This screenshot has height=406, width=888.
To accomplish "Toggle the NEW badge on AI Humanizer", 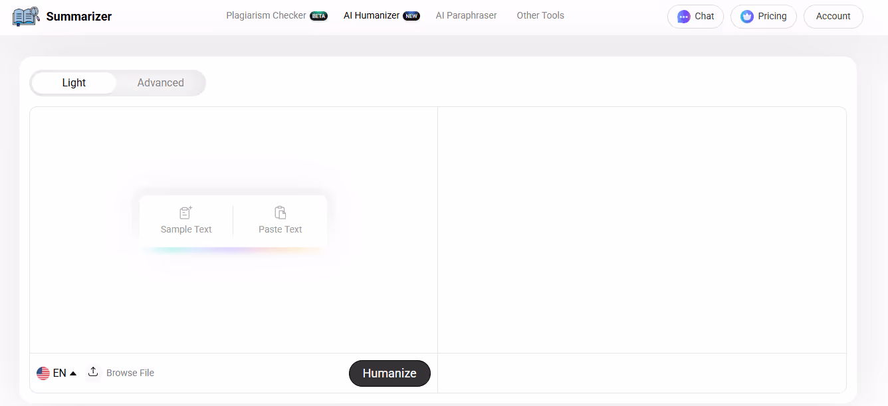I will tap(411, 15).
